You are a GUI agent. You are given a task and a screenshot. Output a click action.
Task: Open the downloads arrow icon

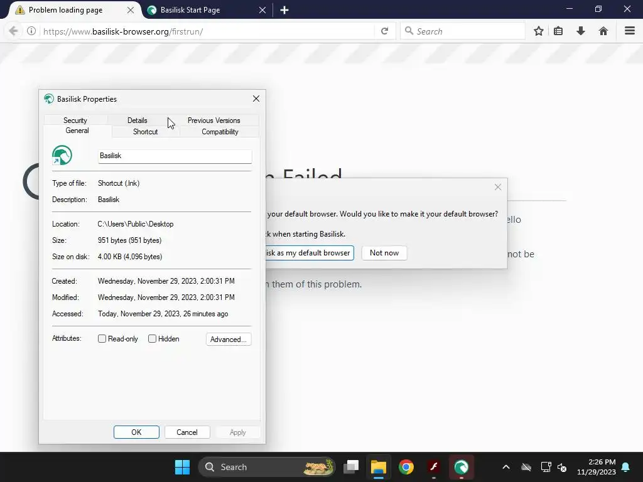click(581, 31)
